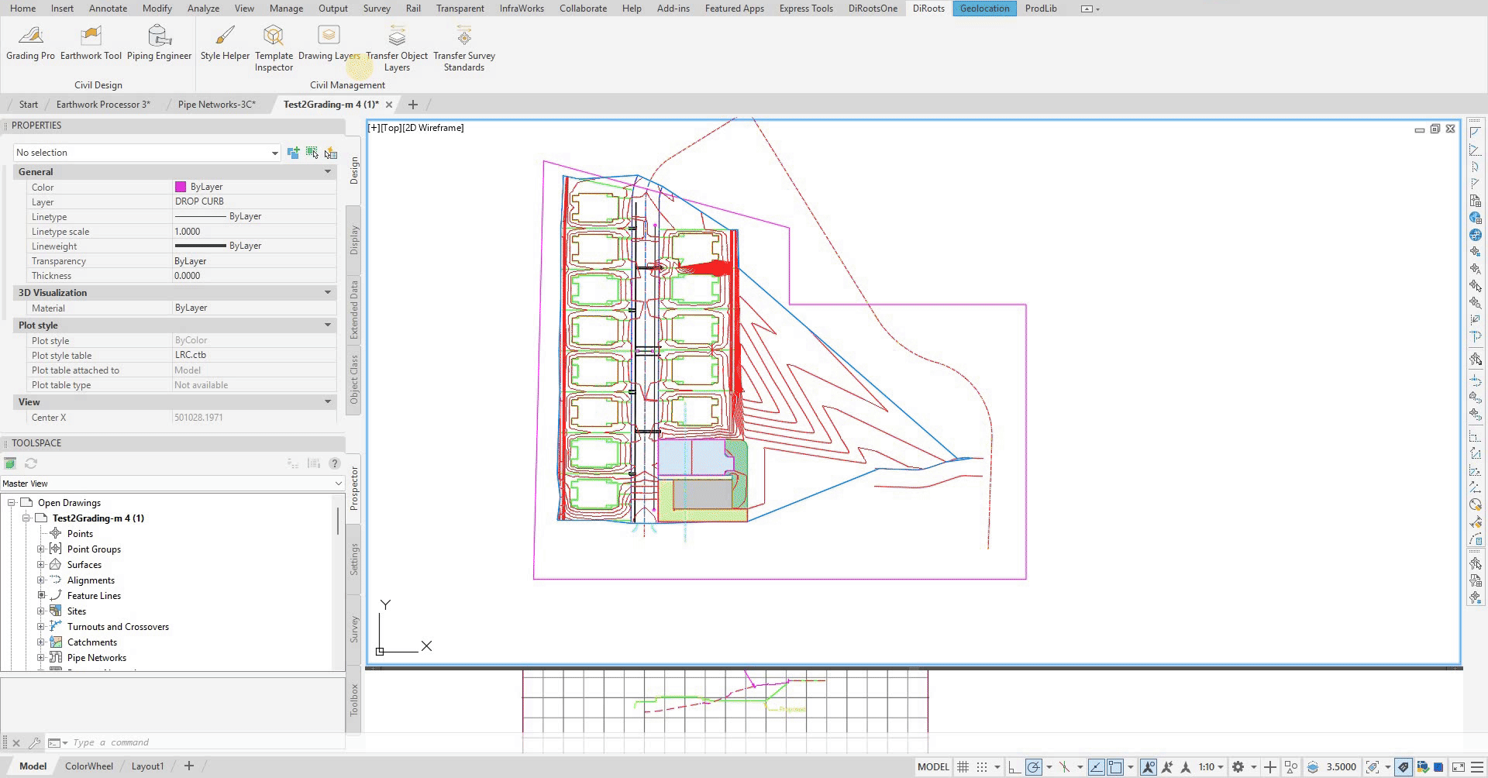Expand the Surfaces node in Prospector
The width and height of the screenshot is (1488, 778).
point(42,564)
